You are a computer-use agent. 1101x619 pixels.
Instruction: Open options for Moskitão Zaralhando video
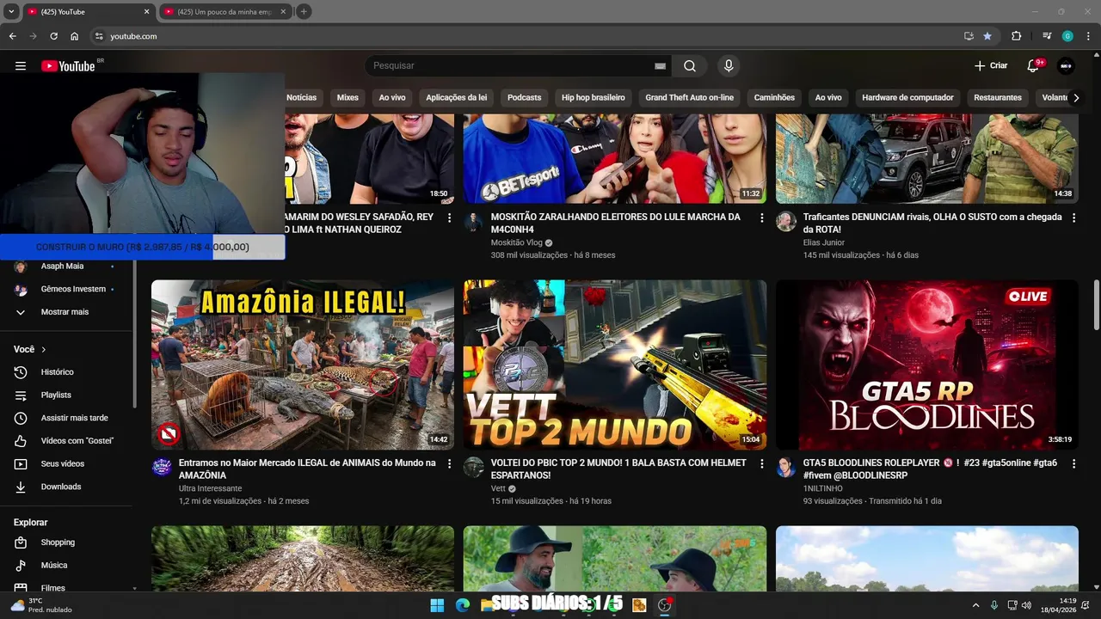761,218
